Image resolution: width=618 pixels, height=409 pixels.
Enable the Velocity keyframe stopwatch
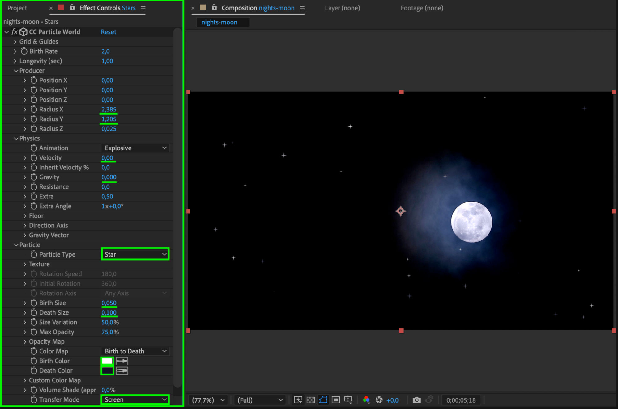34,158
